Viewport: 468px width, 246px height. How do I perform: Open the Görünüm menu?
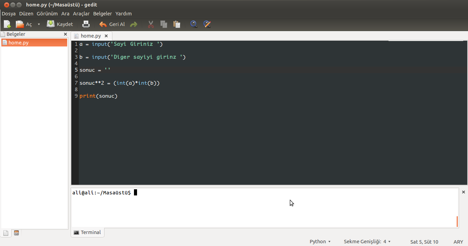[47, 14]
